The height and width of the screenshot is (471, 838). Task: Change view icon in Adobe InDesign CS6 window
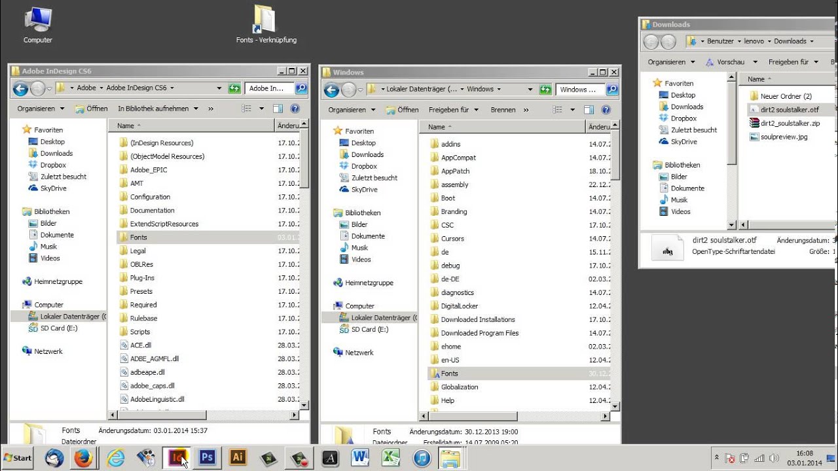[247, 109]
